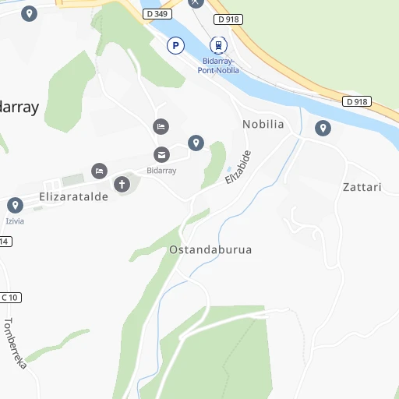Click the restaurant icon at the top edge
This screenshot has height=399, width=399.
click(196, 2)
